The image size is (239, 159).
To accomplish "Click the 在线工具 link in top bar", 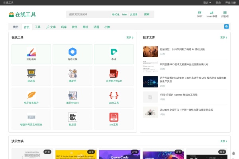I will pos(8,3).
